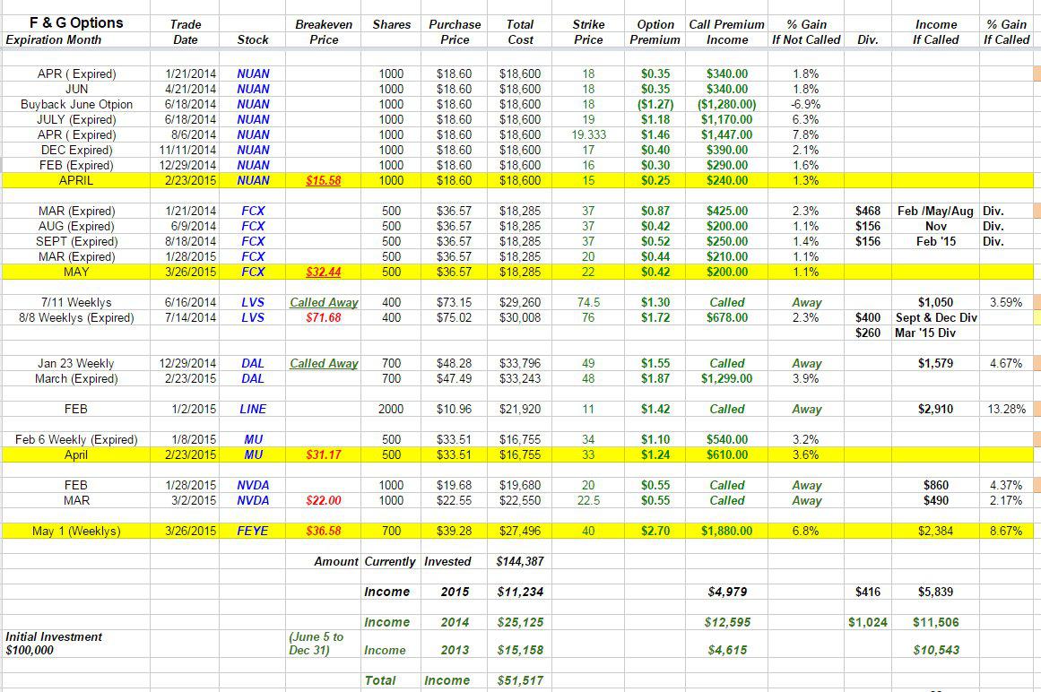Click the $1,447.00 income cell
Viewport: 1041px width, 692px height.
tap(727, 134)
